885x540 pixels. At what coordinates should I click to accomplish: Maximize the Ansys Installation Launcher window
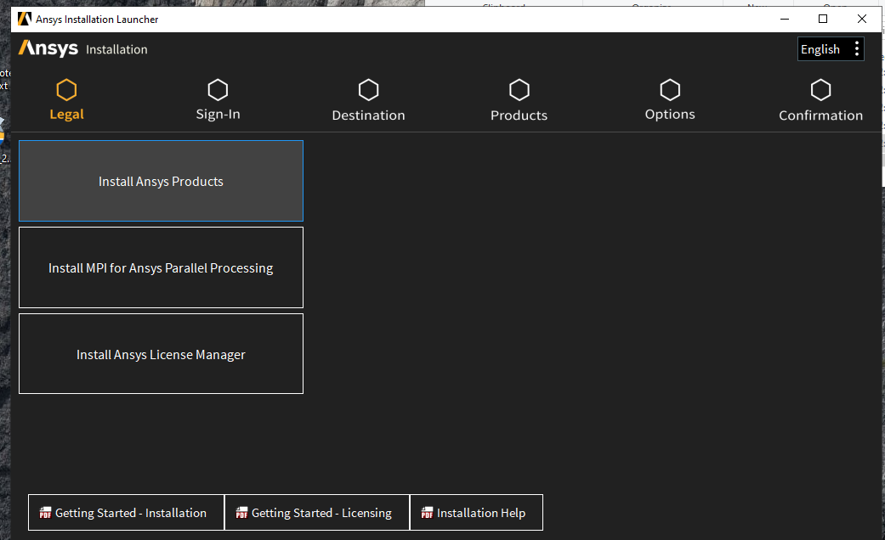click(823, 19)
